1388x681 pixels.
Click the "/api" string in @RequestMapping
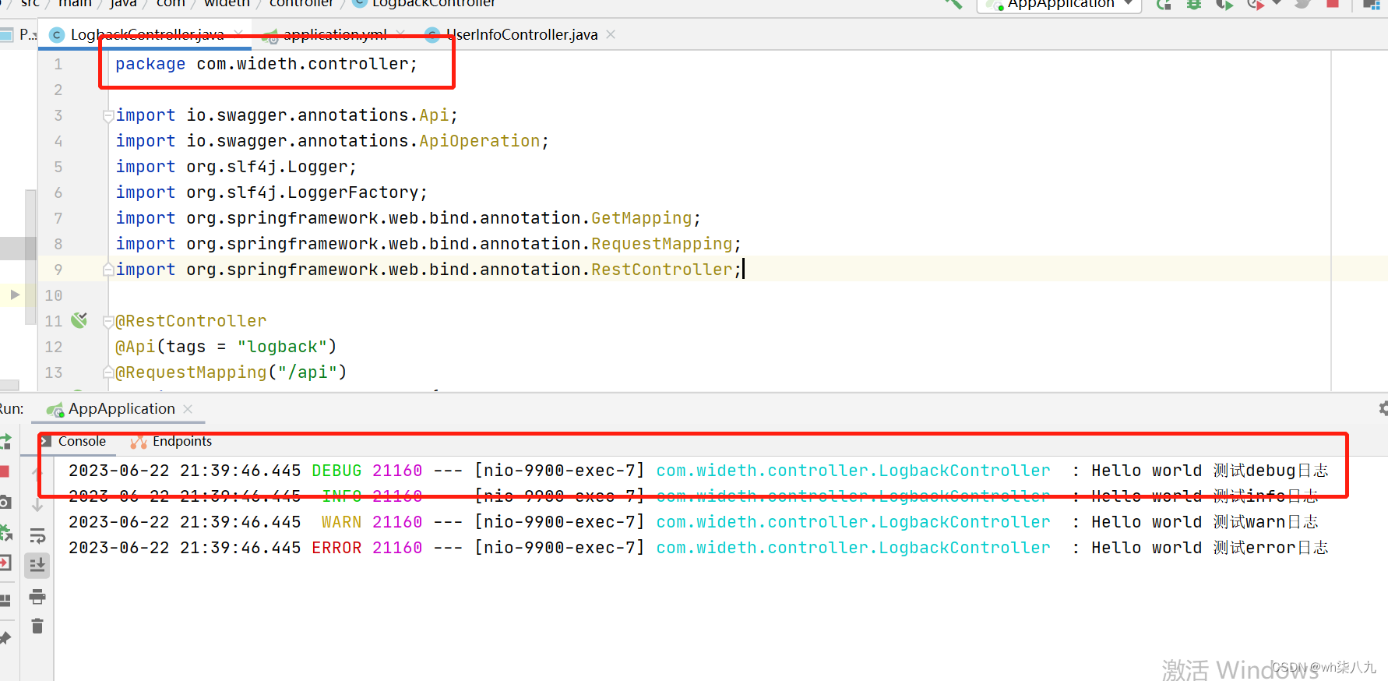[x=307, y=372]
